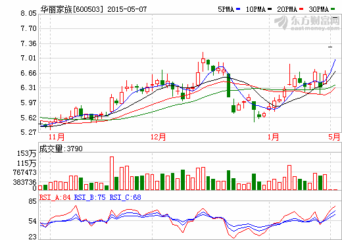
Task: Click the 1月 month marker
Action: click(273, 137)
